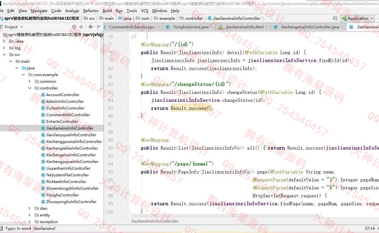Expand the dao package arrow
Viewport: 379px width, 233px height.
click(x=30, y=208)
